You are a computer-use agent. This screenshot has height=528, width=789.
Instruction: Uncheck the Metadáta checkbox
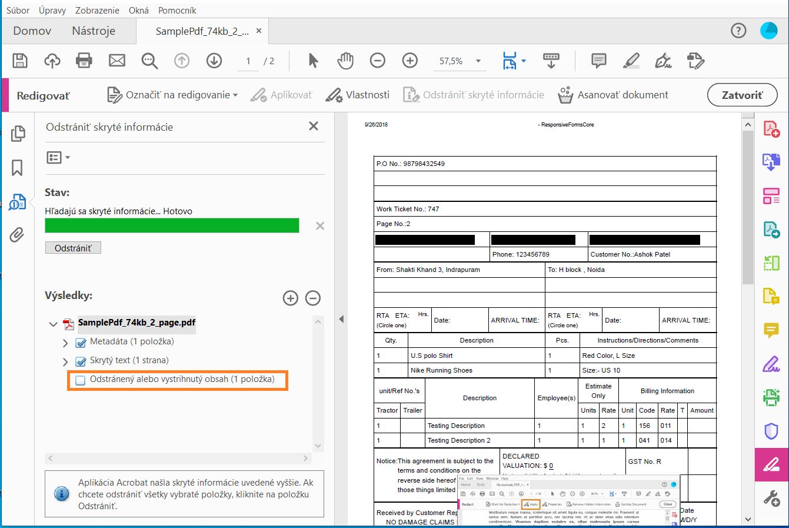tap(81, 343)
